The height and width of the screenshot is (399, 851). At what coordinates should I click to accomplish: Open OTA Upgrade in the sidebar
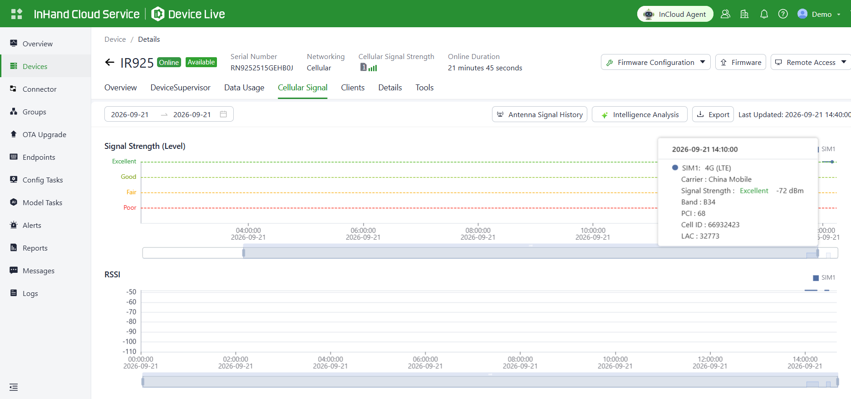pyautogui.click(x=45, y=134)
